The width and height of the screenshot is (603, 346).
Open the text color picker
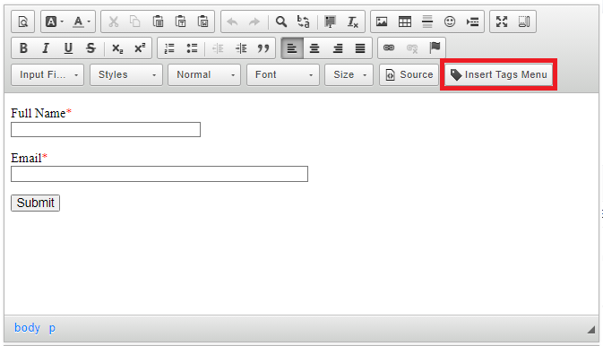coord(82,22)
